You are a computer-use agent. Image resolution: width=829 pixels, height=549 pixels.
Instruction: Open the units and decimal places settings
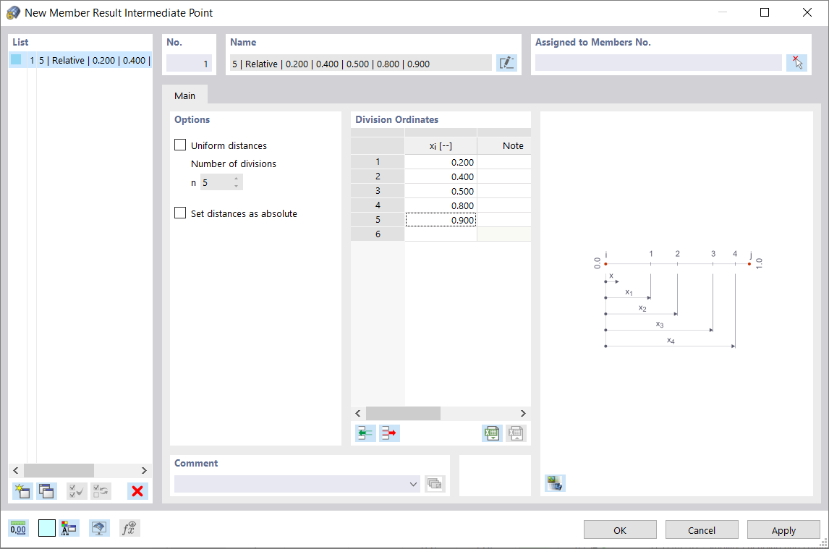18,528
